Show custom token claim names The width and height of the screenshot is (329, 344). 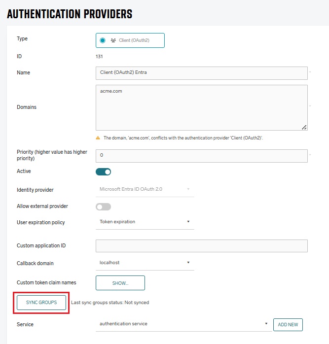click(120, 283)
